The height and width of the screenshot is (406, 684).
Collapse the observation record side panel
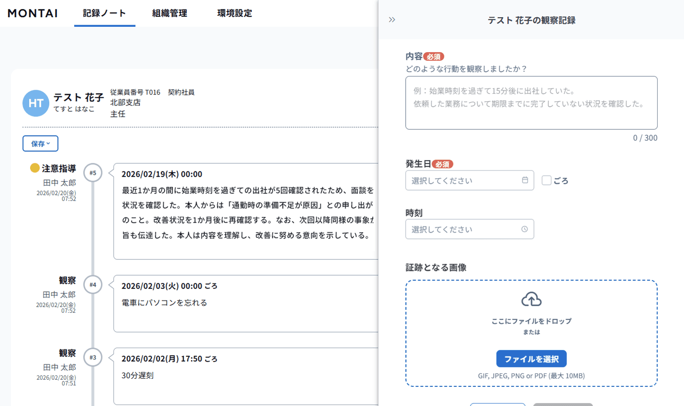coord(392,20)
